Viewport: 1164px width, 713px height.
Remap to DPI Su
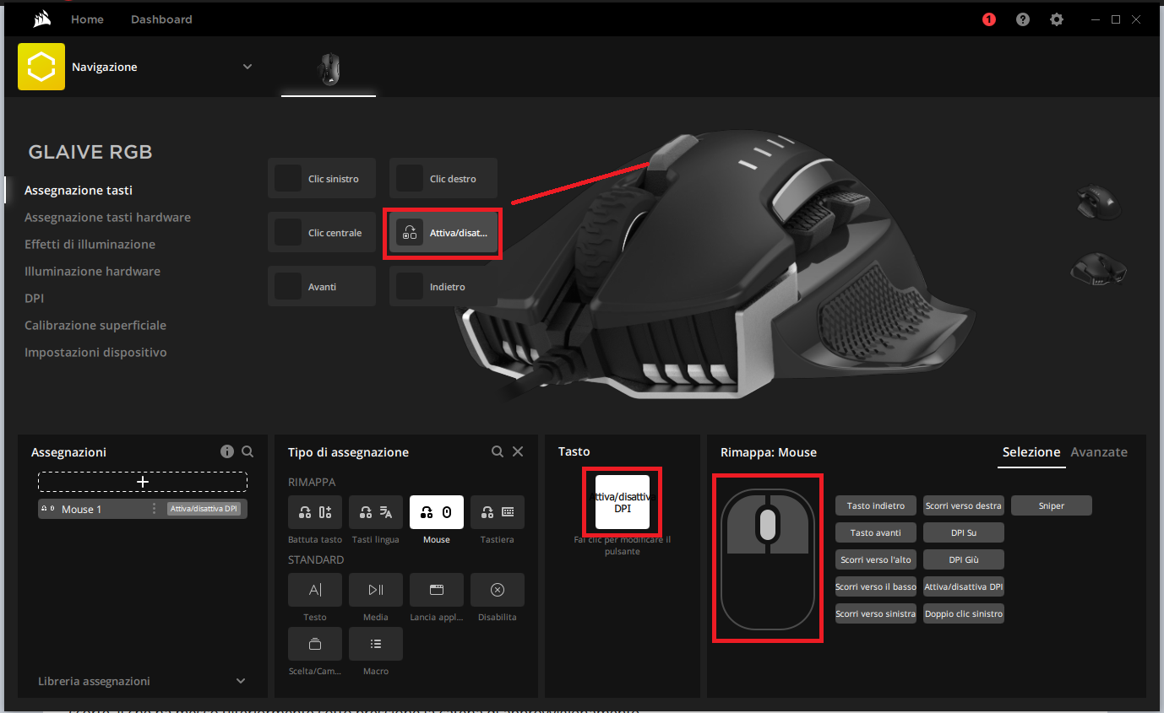pyautogui.click(x=964, y=532)
